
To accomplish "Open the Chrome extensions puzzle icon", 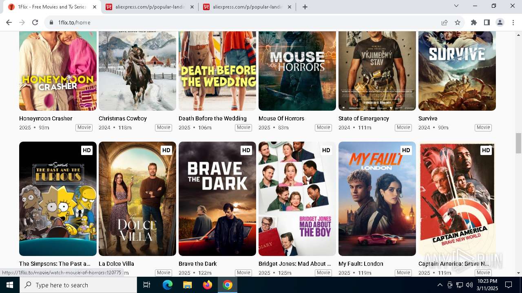I will click(x=474, y=22).
